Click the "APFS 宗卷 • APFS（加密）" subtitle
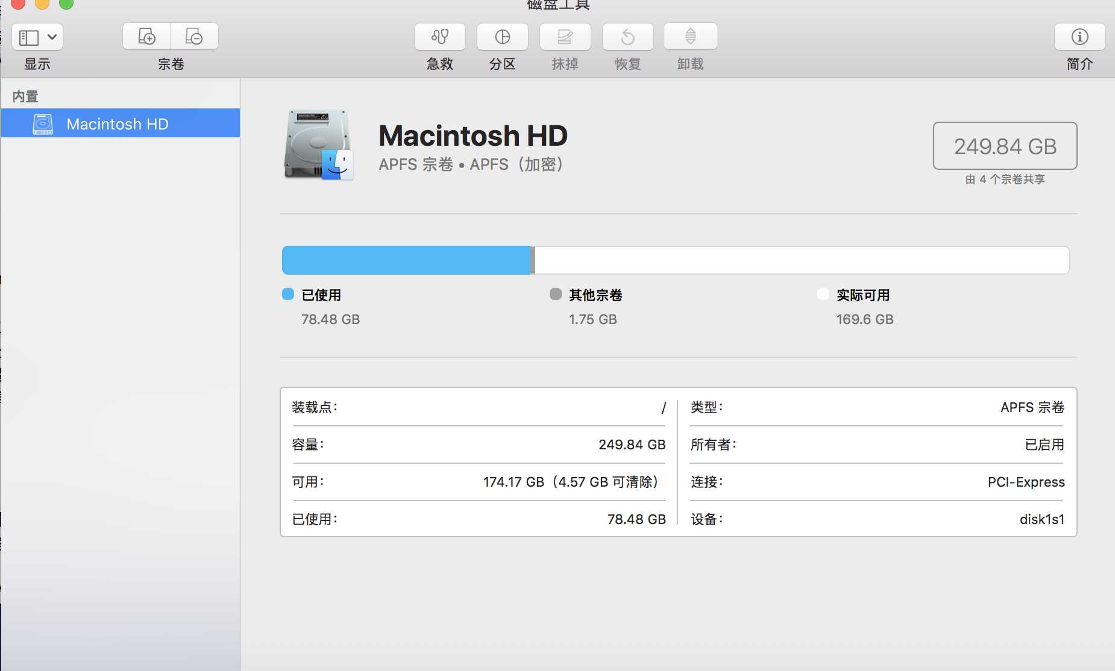 pos(471,164)
